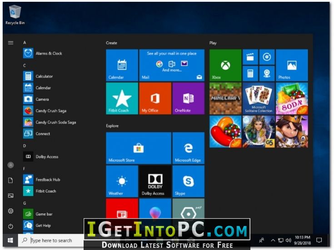Open the OneNote tile
The image size is (334, 250).
(189, 99)
